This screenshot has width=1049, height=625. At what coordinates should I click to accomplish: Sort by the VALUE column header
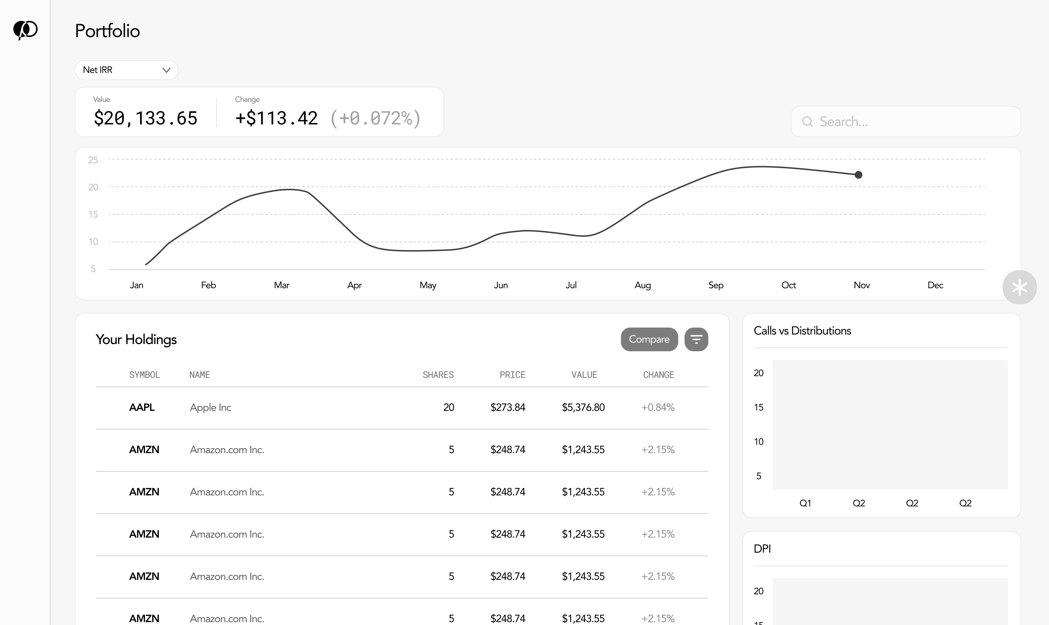click(x=584, y=375)
